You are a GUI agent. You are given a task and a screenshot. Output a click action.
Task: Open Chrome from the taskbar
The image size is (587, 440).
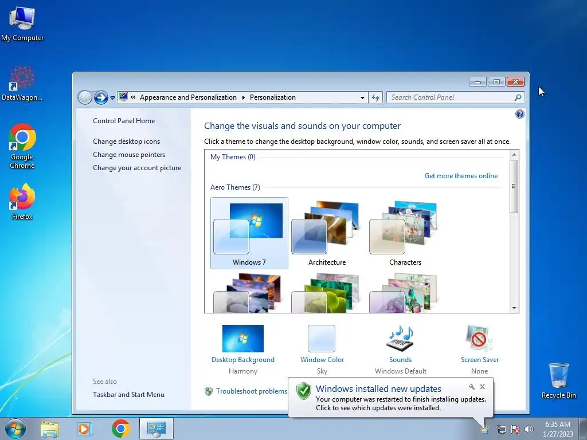pyautogui.click(x=120, y=429)
